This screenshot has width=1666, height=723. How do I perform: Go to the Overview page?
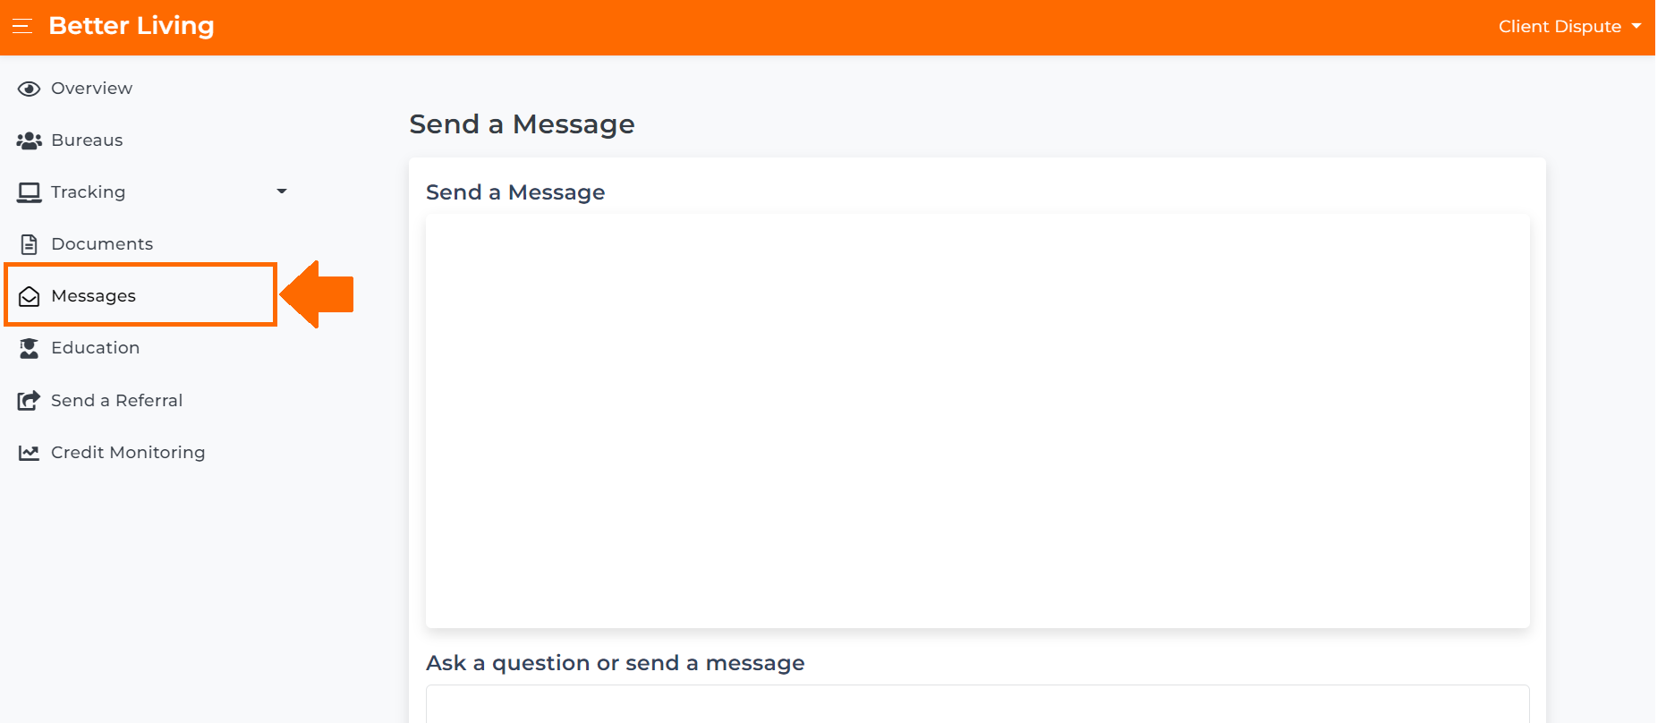[91, 89]
